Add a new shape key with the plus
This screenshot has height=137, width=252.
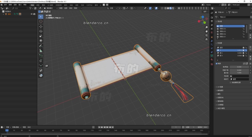click(250, 47)
